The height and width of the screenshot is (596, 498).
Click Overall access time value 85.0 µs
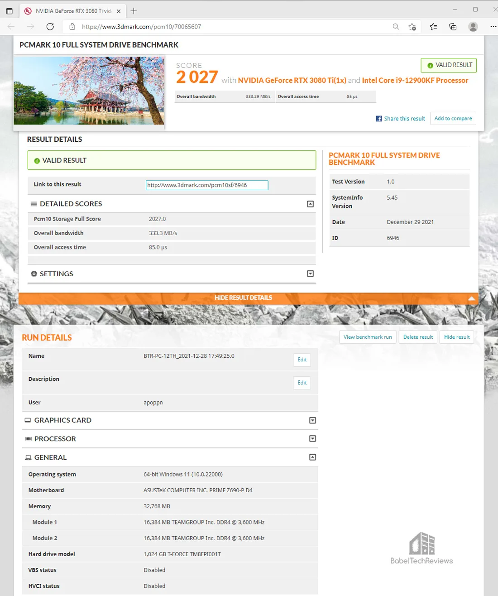158,247
